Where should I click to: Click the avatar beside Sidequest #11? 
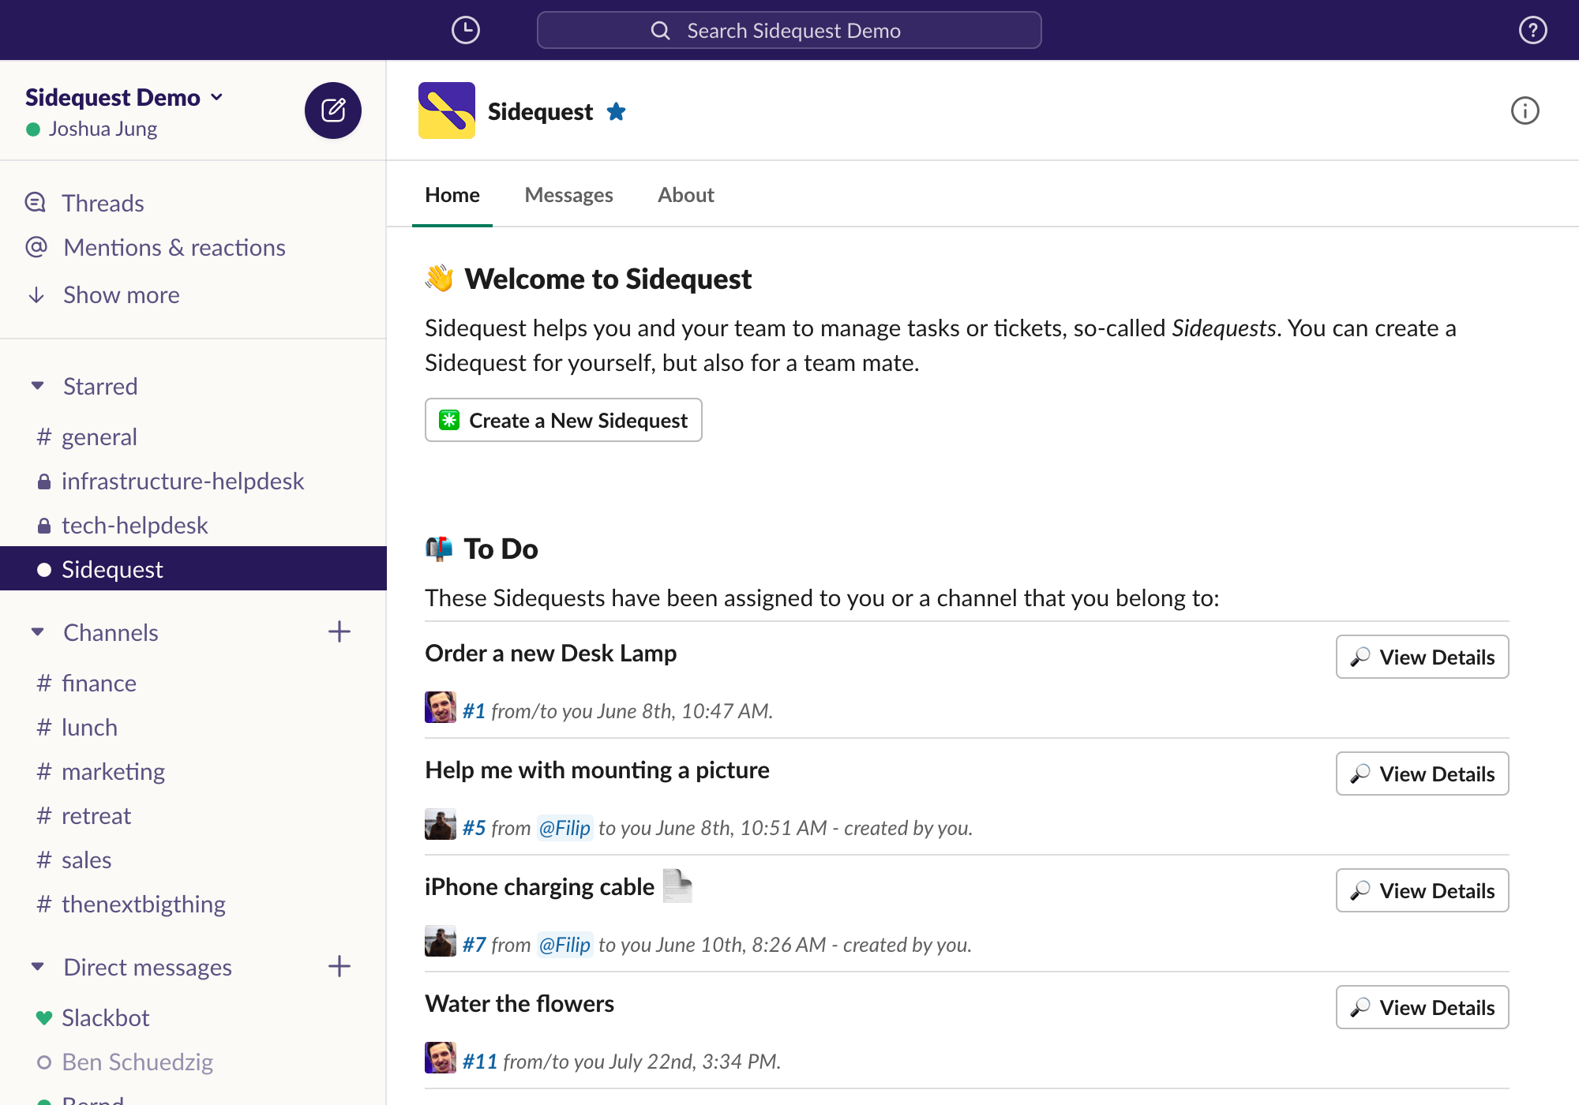tap(441, 1058)
